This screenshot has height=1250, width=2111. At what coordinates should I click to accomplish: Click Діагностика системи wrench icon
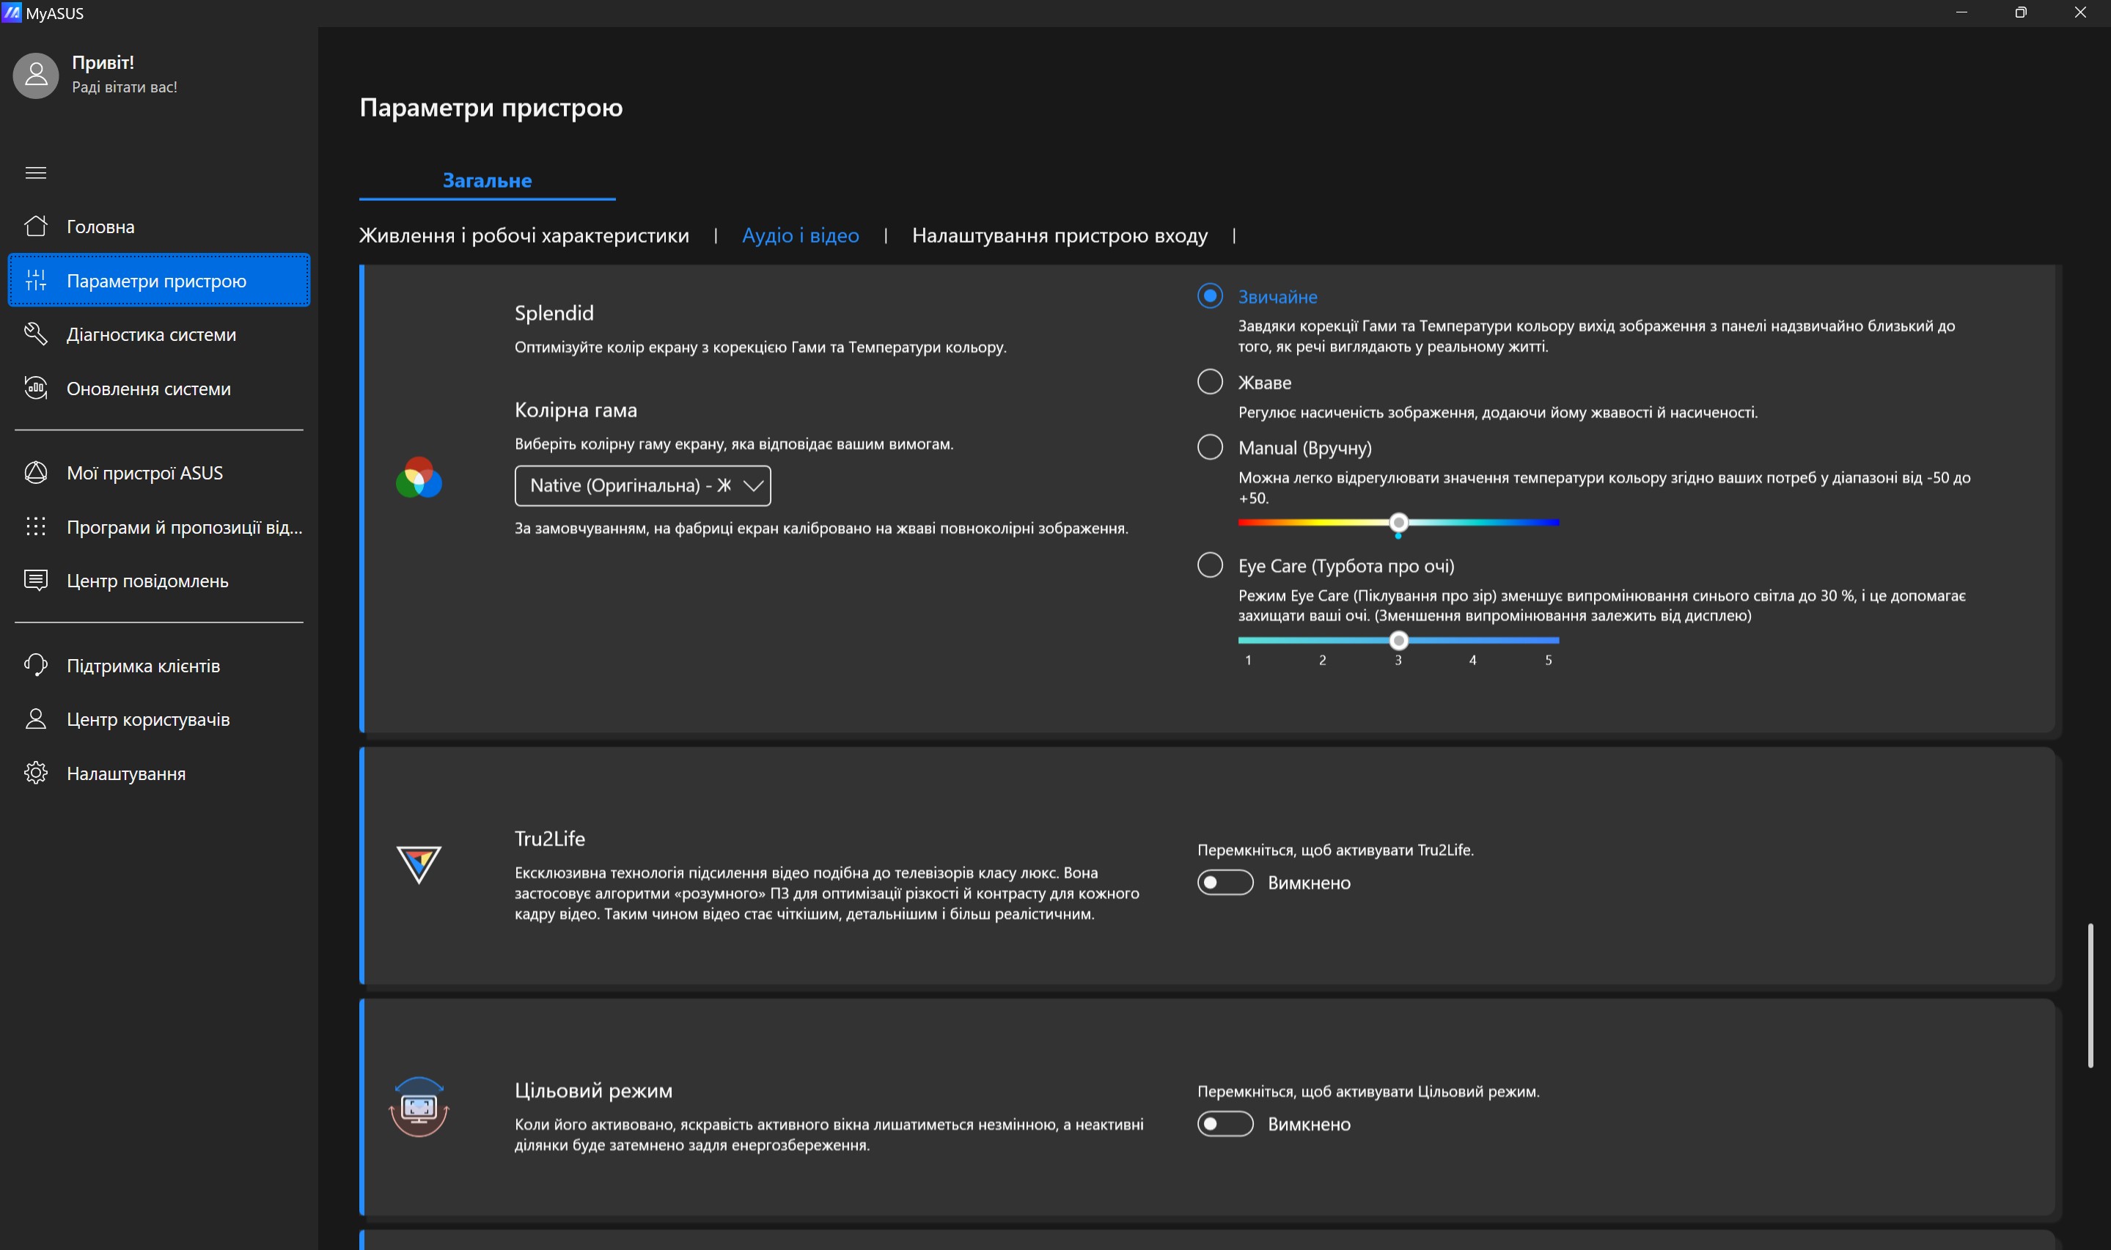point(35,334)
